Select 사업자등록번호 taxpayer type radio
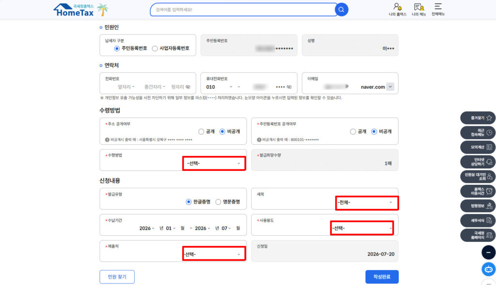496x285 pixels. (155, 49)
